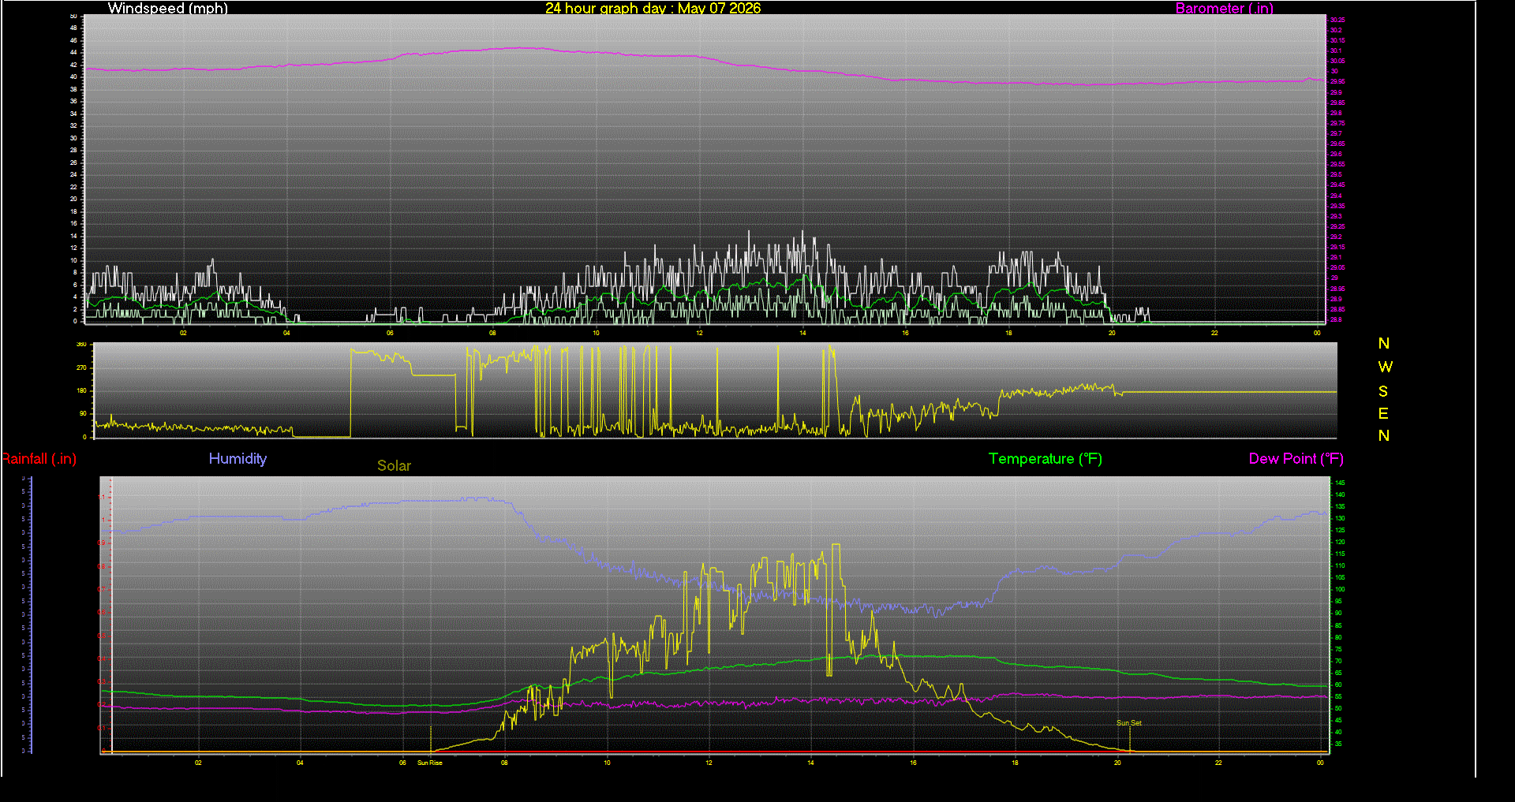
Task: Click the 'Barometer (.in)' legend label
Action: click(1225, 8)
